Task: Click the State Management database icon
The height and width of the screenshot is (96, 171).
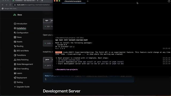Action: (15, 64)
